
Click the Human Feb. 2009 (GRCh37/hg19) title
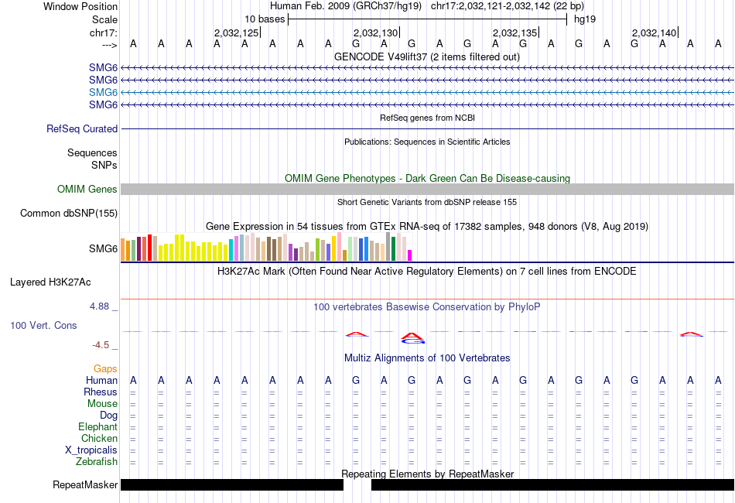[x=346, y=6]
